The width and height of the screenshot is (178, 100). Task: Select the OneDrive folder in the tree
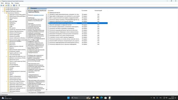(x=12, y=25)
